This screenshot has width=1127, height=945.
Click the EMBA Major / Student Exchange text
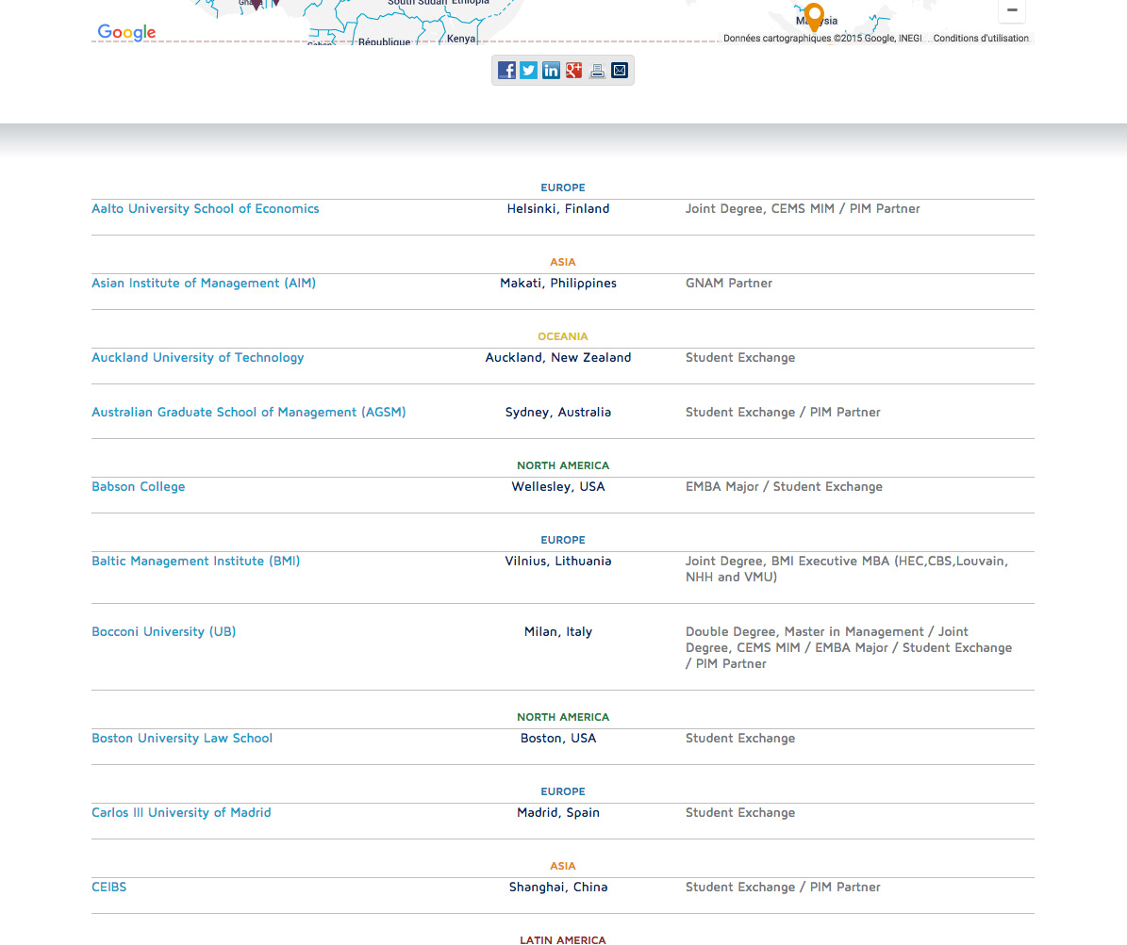(784, 487)
